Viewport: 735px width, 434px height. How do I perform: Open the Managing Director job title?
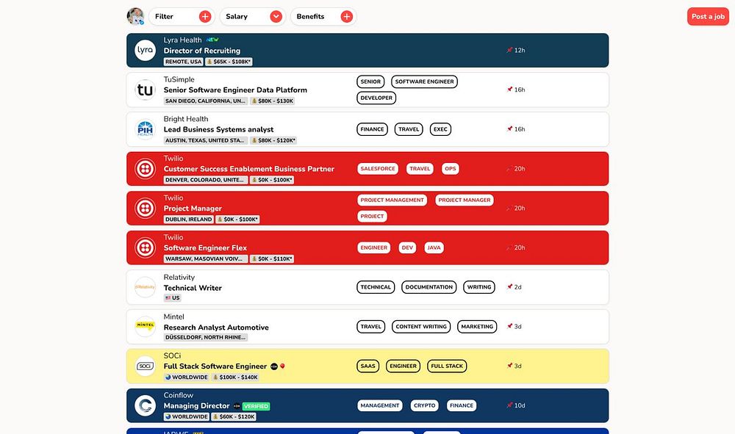(196, 405)
